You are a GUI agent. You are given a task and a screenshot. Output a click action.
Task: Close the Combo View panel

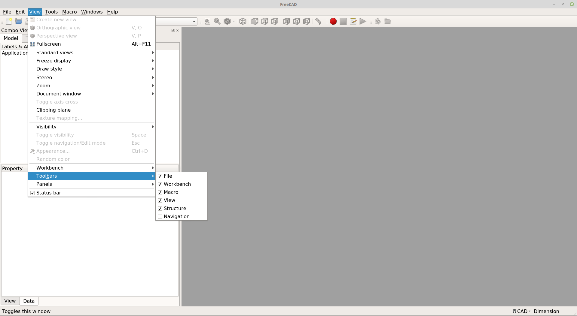[178, 31]
